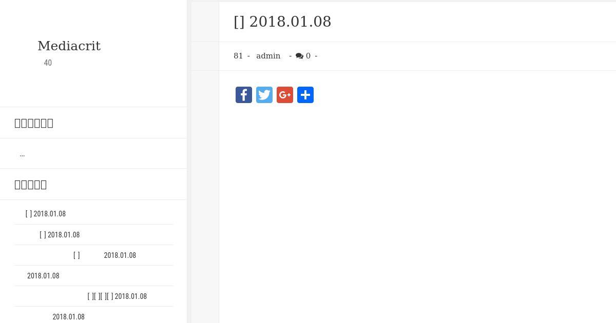The image size is (616, 323).
Task: Click the first sidebar widget heading
Action: 34,123
